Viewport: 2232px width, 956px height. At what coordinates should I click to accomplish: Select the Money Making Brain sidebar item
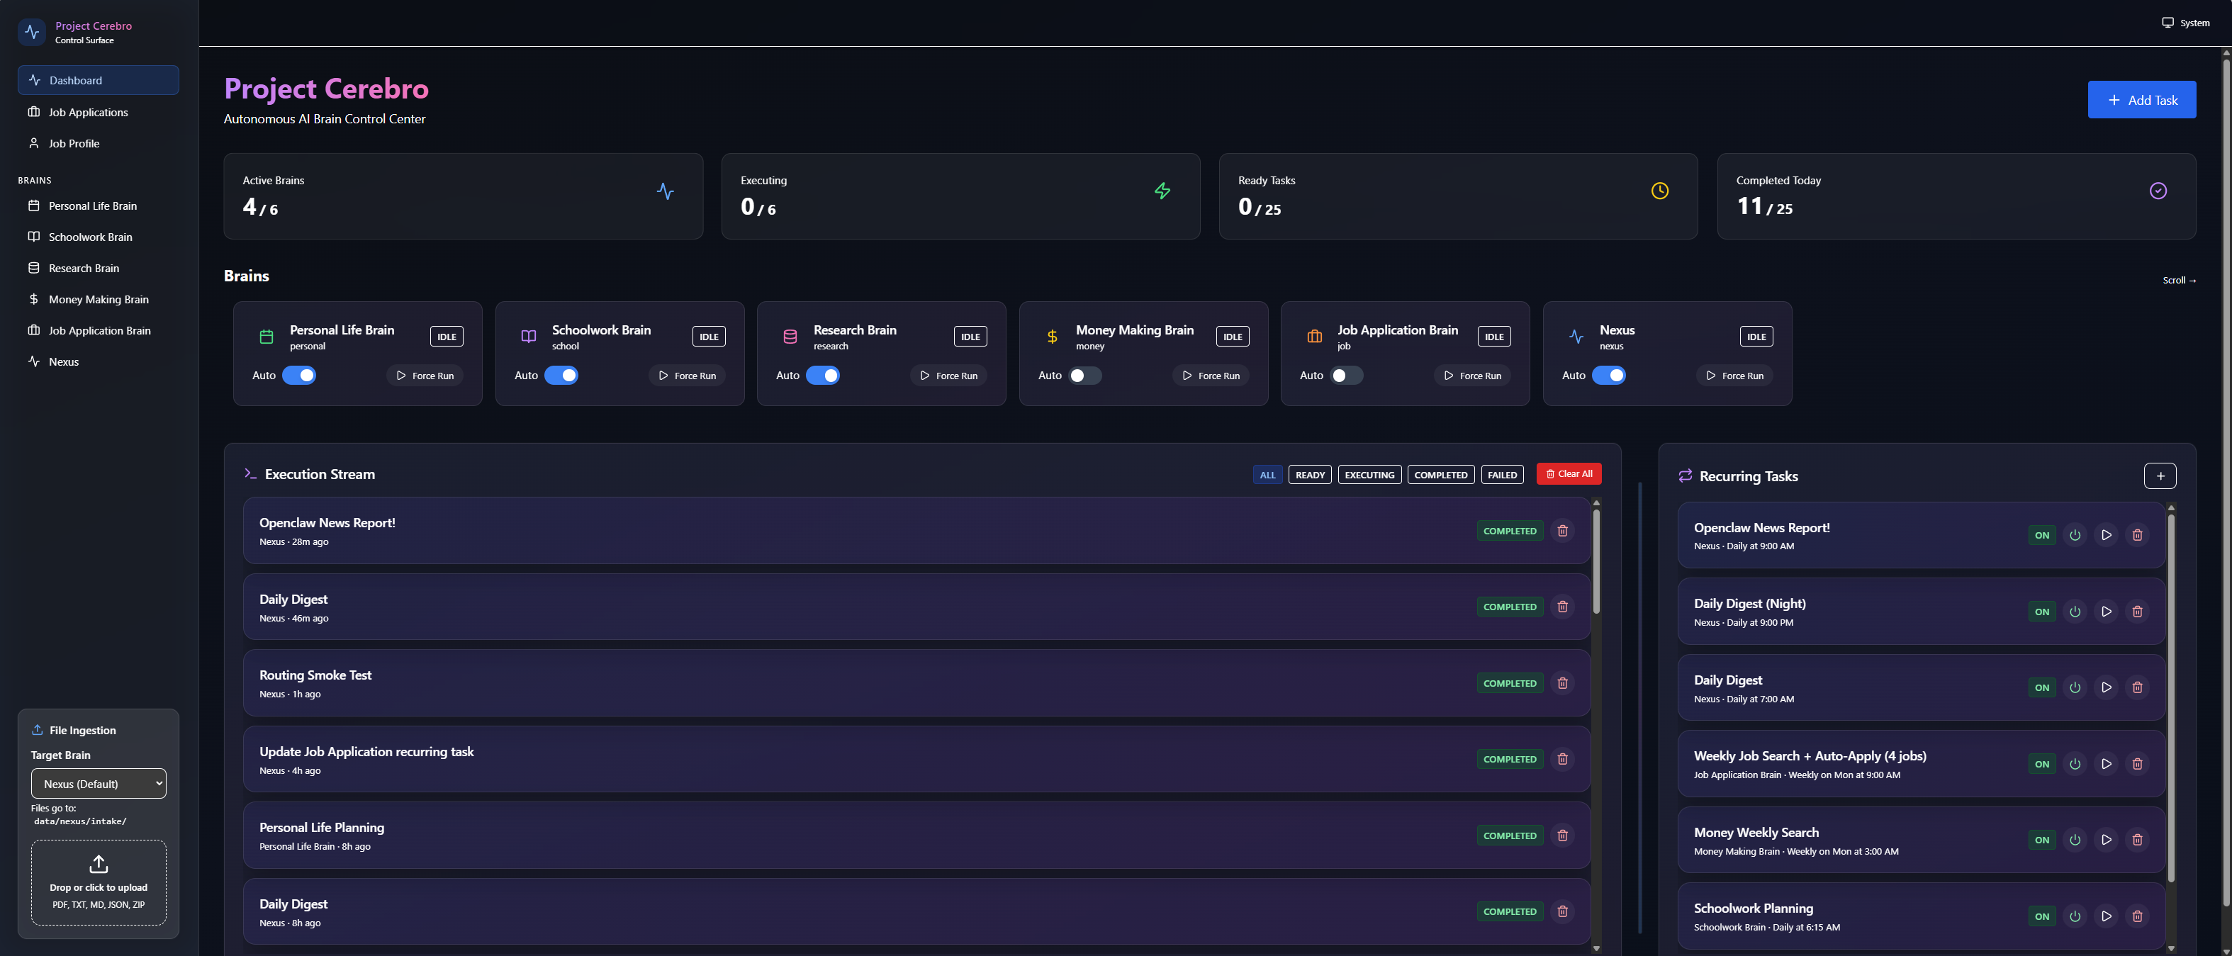coord(98,299)
